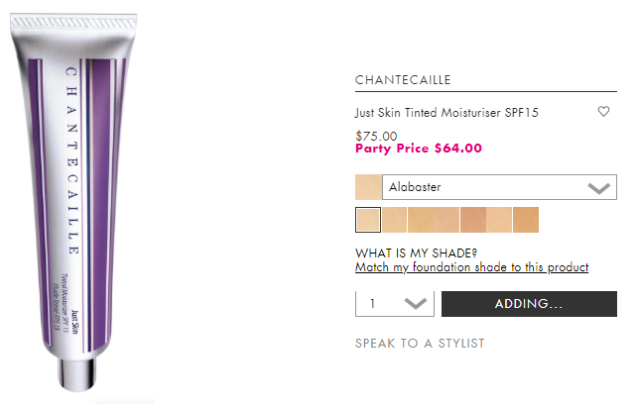Pick the third shade swatch
The height and width of the screenshot is (404, 636).
pos(421,220)
